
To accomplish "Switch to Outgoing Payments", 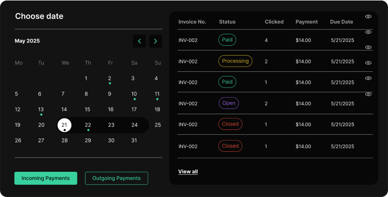I will point(116,178).
